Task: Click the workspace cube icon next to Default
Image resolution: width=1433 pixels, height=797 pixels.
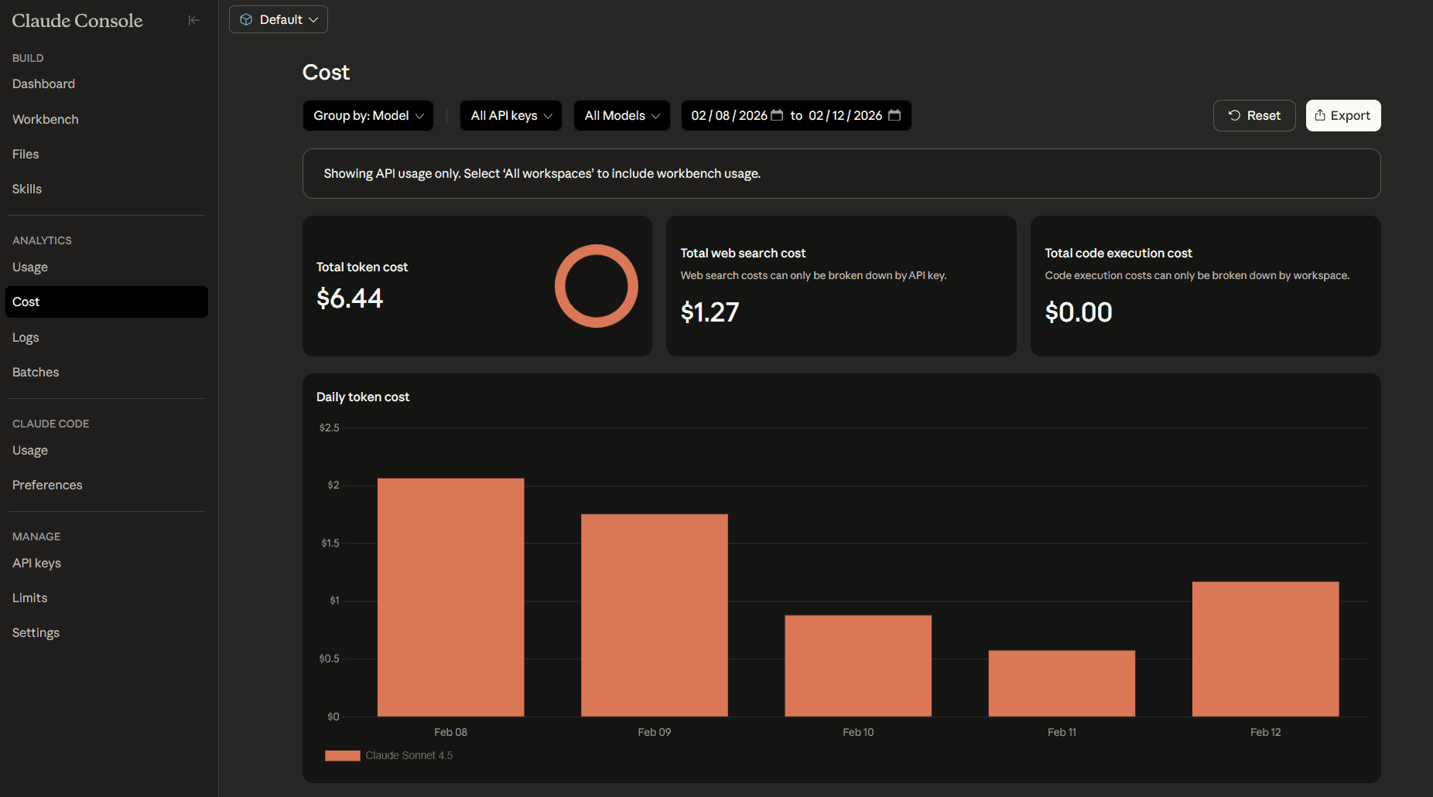Action: [x=246, y=19]
